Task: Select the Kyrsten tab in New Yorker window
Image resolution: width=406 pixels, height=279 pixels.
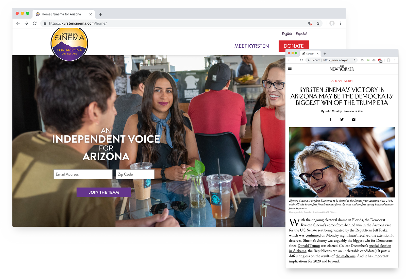Action: pyautogui.click(x=310, y=54)
